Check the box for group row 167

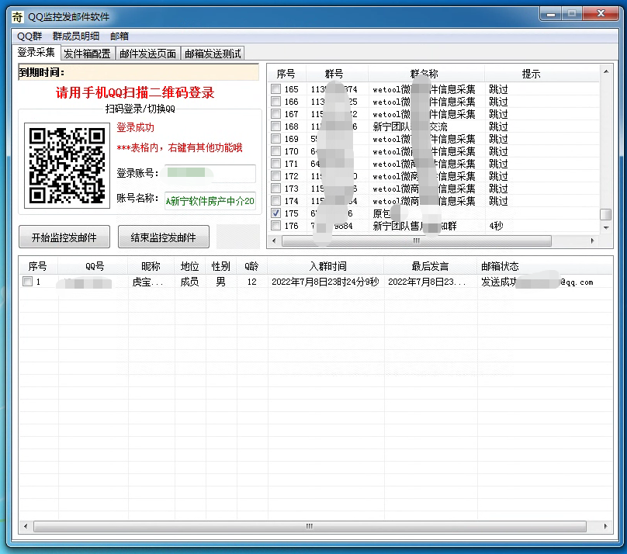pos(276,113)
